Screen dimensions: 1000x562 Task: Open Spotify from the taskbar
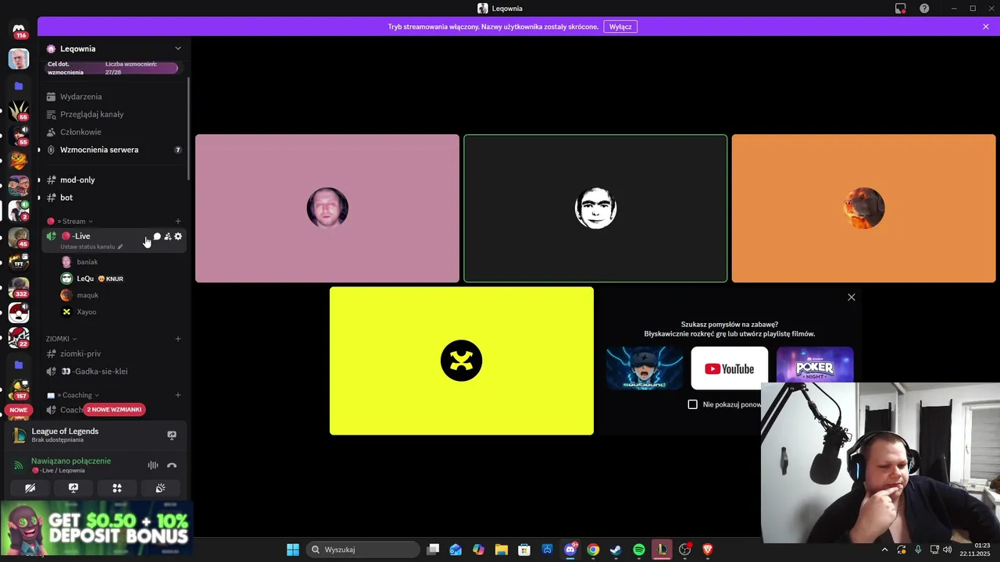tap(639, 550)
